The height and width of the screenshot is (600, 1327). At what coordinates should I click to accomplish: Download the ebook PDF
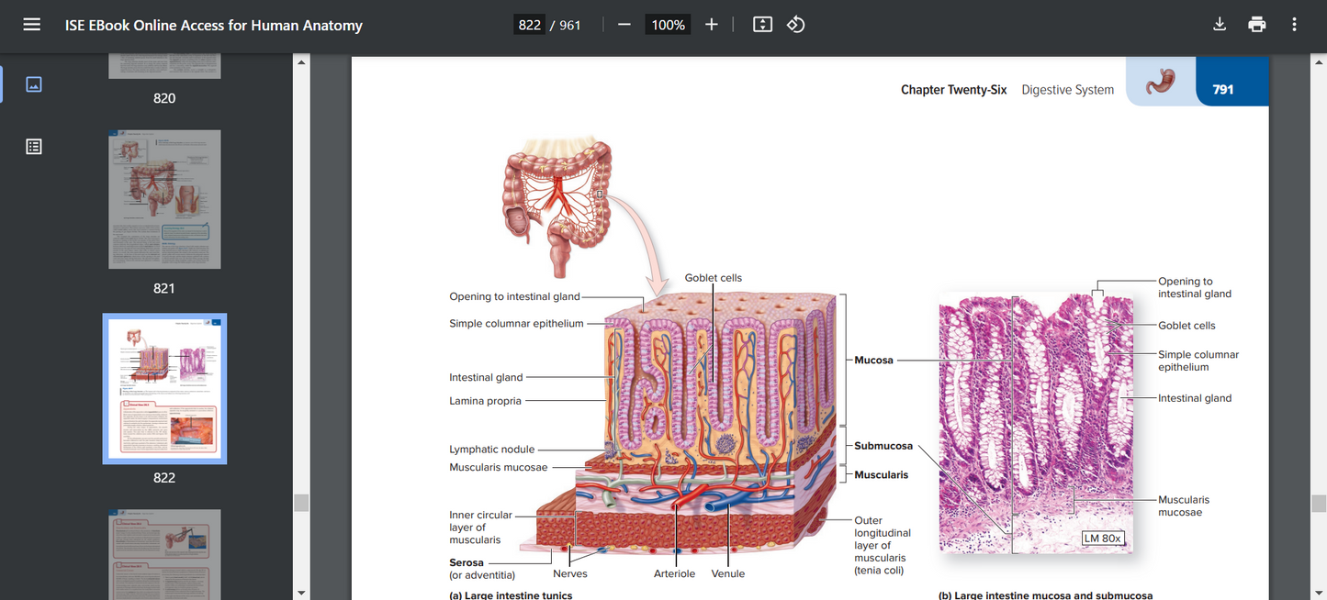pyautogui.click(x=1220, y=24)
